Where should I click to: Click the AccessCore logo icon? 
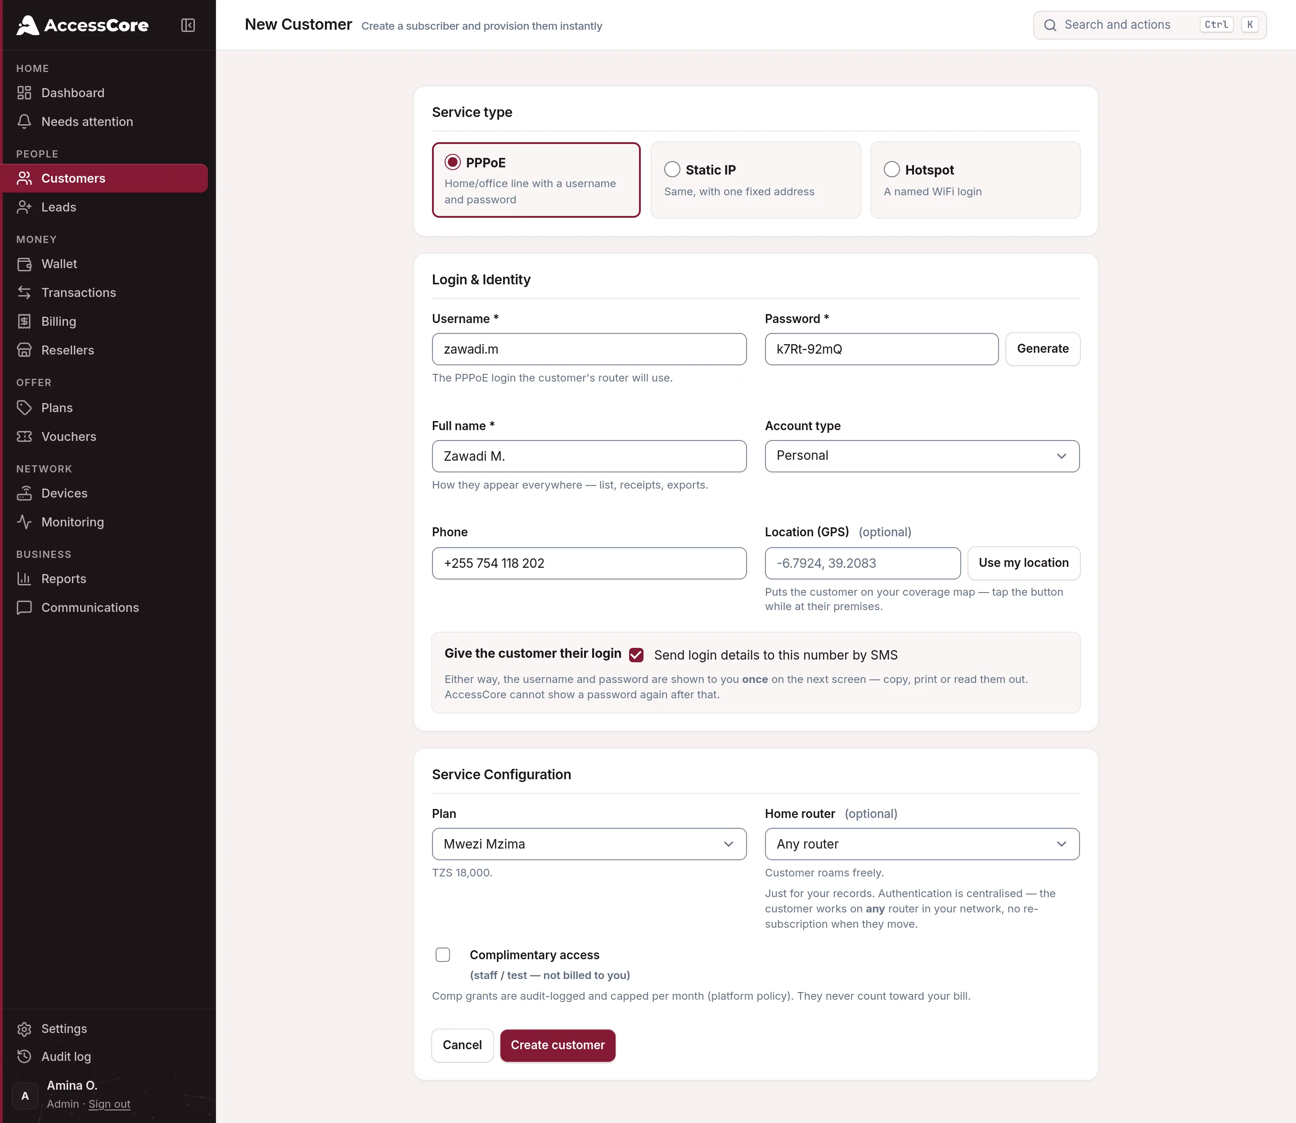(27, 25)
